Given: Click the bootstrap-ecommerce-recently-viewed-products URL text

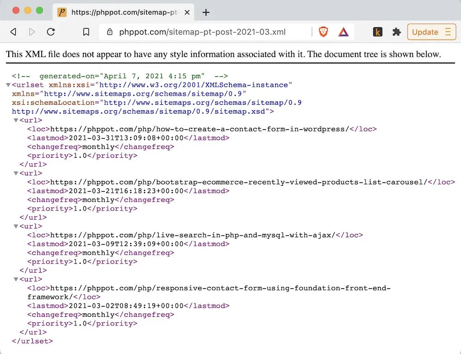Looking at the screenshot, I should (x=239, y=182).
